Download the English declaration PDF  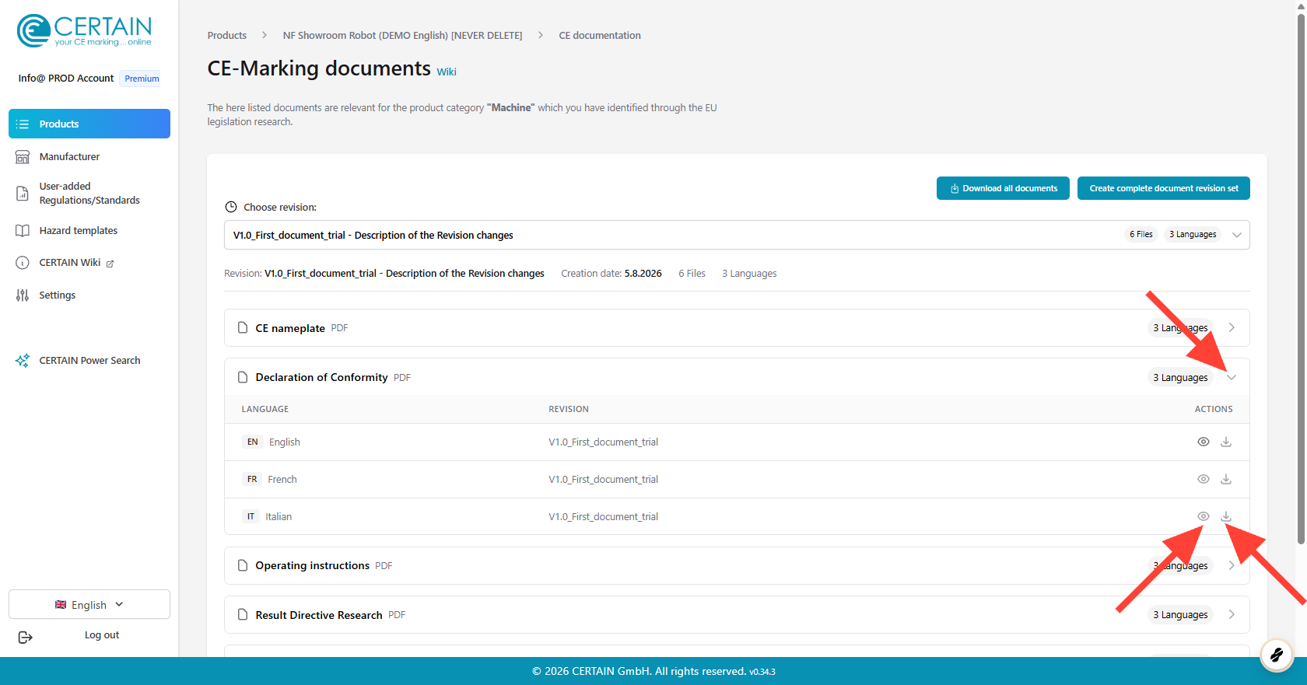click(x=1226, y=442)
